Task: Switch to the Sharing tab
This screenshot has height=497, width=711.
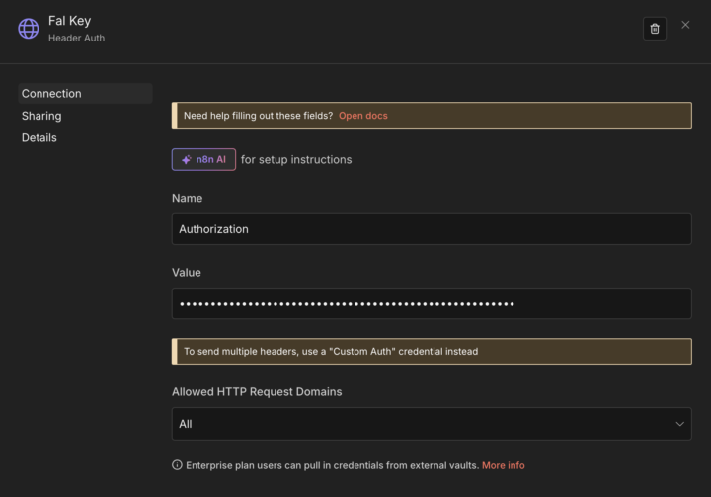Action: (41, 116)
